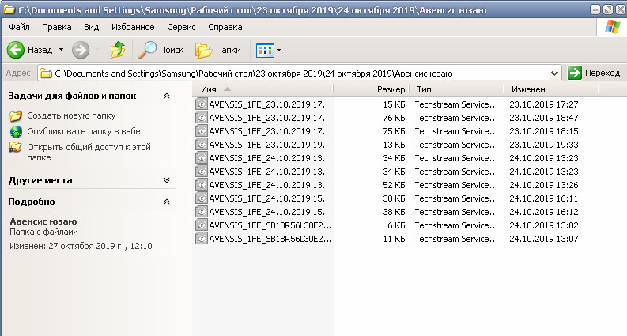Open the Search (Поиск) magnifier tool
This screenshot has width=627, height=336.
(x=147, y=50)
